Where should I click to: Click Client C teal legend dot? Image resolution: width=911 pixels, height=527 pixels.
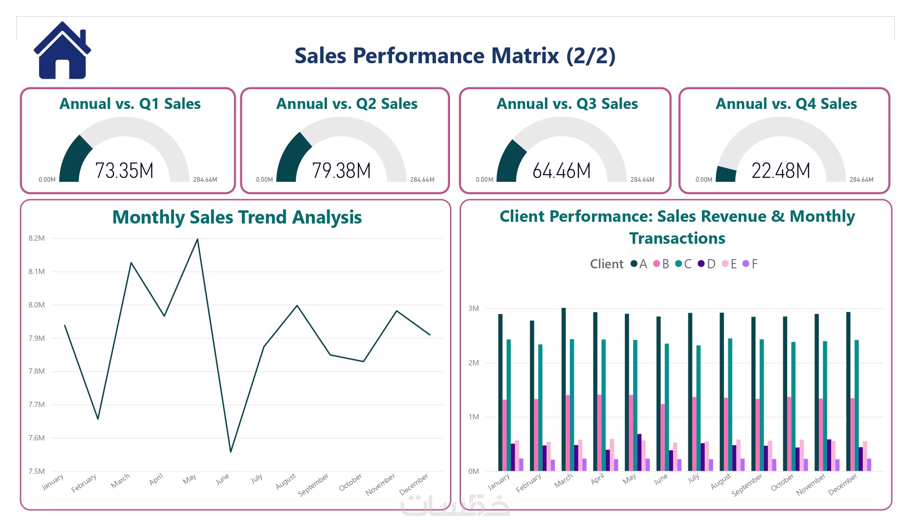click(678, 264)
